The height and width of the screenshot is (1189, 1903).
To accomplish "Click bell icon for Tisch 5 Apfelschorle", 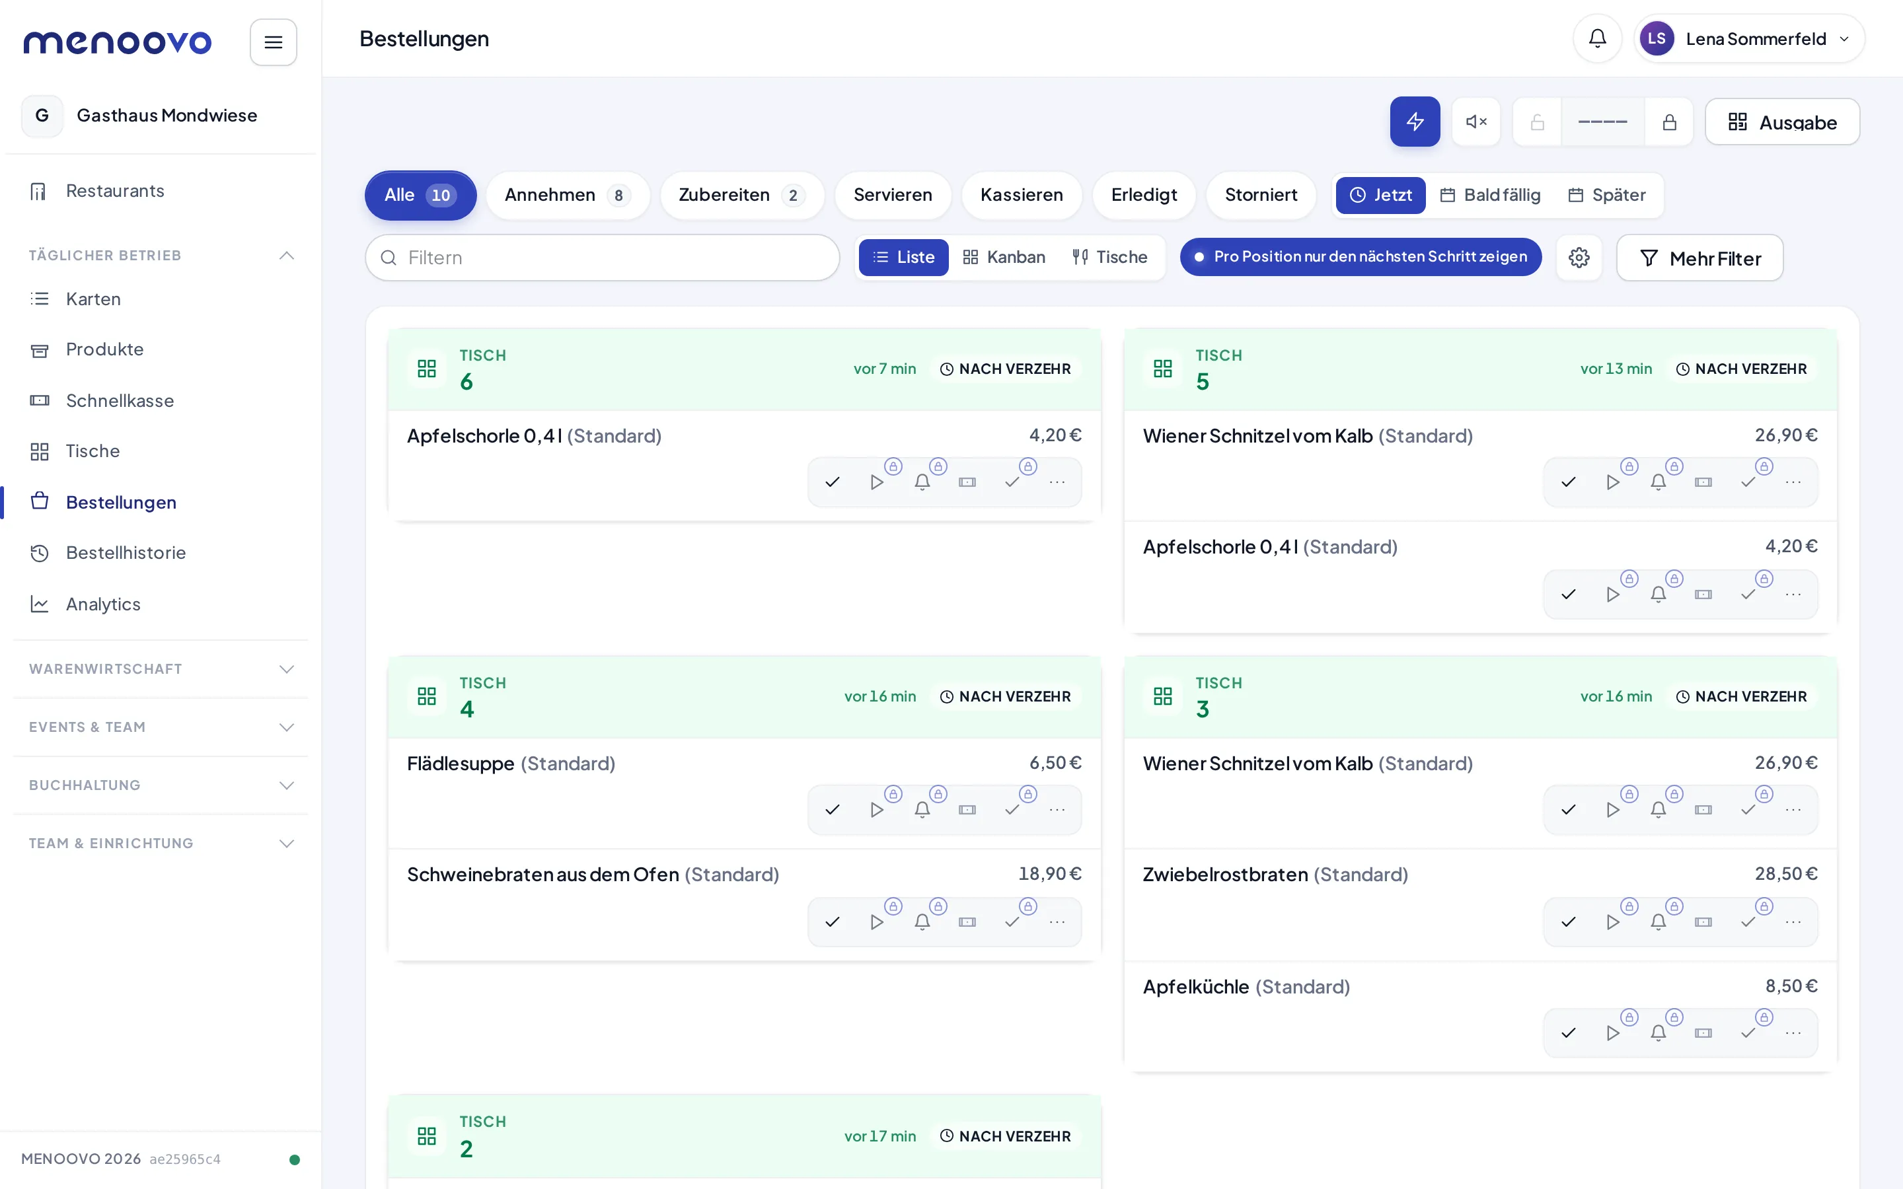I will click(1659, 594).
